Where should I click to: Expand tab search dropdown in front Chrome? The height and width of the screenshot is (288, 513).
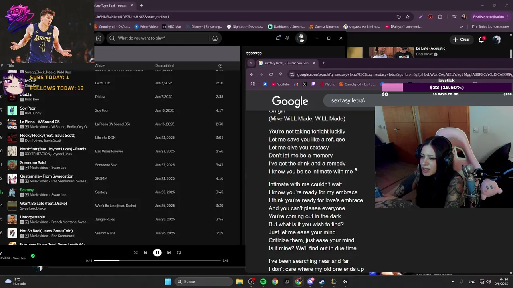pyautogui.click(x=251, y=63)
